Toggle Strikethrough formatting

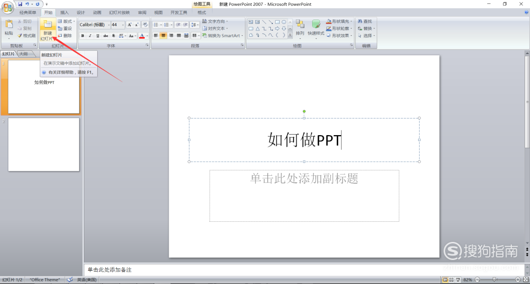[x=106, y=35]
